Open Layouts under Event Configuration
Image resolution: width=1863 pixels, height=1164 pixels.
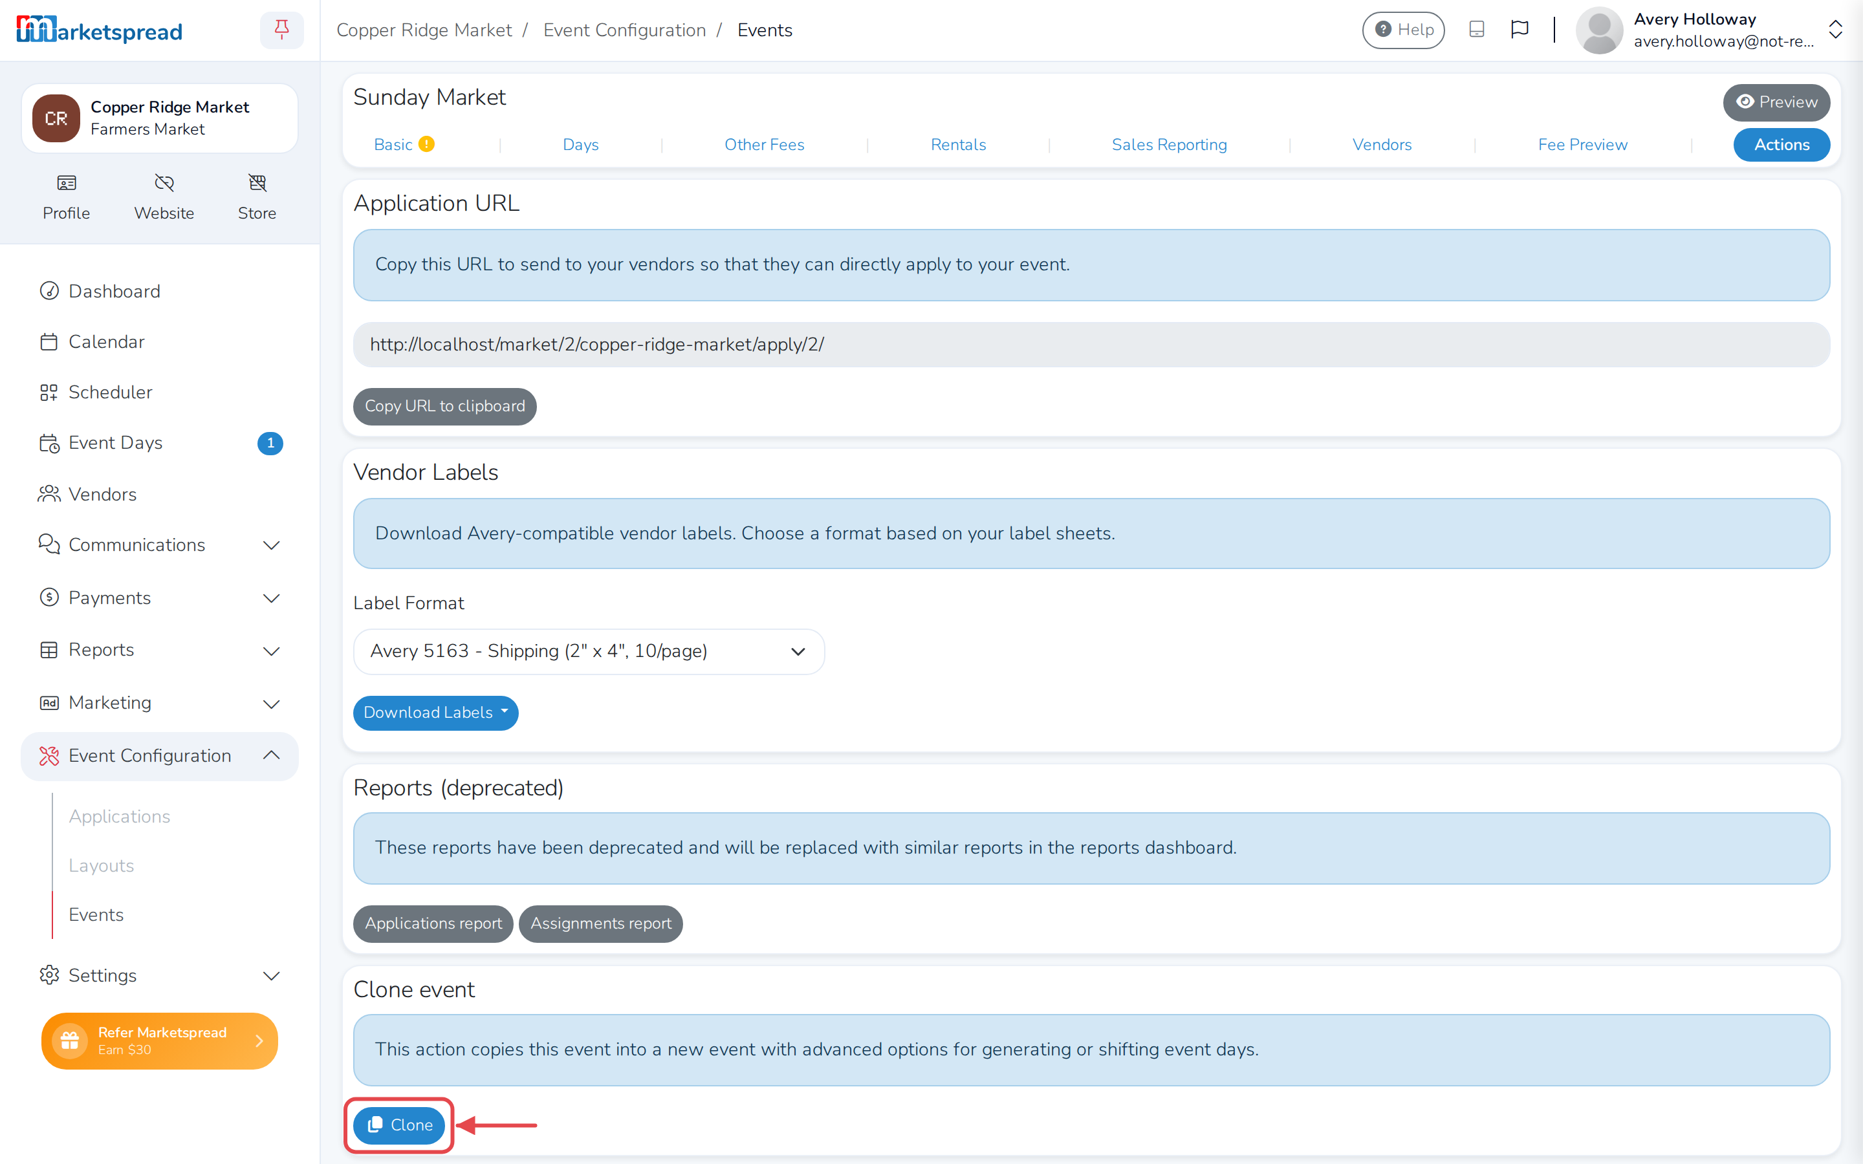101,865
